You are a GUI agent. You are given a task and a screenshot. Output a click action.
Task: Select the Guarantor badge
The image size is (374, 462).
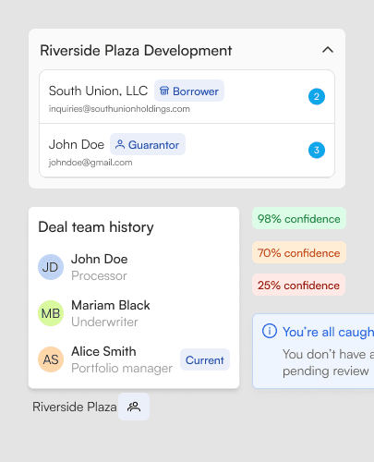(x=148, y=144)
